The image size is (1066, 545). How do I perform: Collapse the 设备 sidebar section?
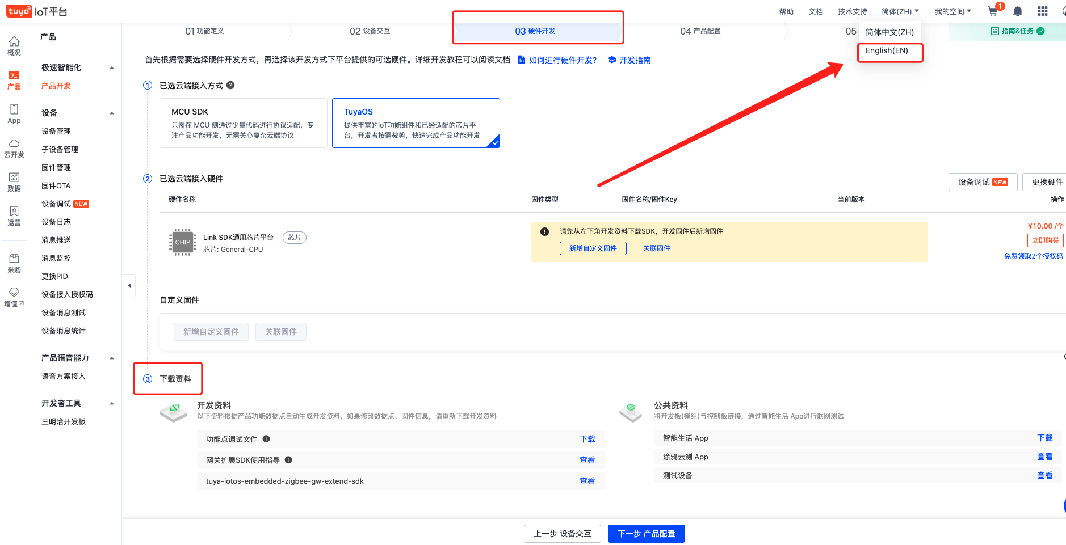click(x=112, y=113)
